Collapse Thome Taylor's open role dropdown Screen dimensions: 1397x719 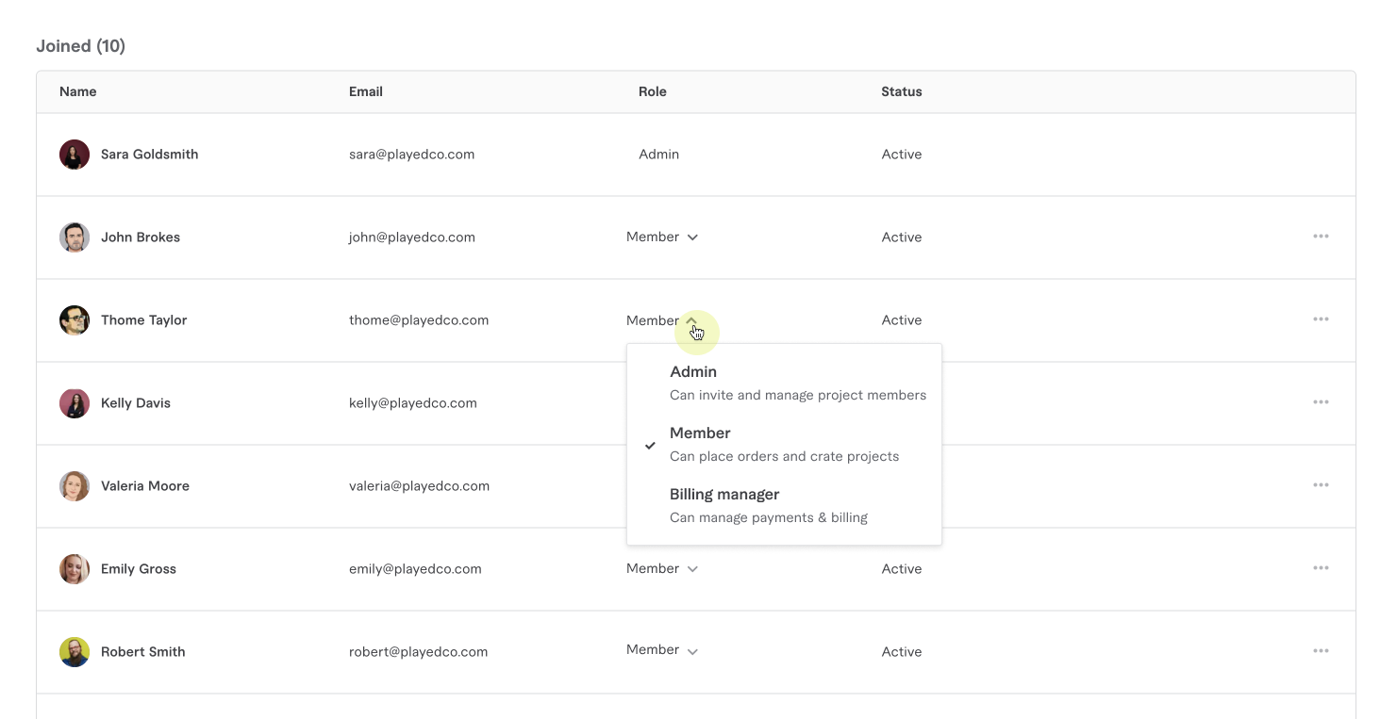pyautogui.click(x=691, y=321)
